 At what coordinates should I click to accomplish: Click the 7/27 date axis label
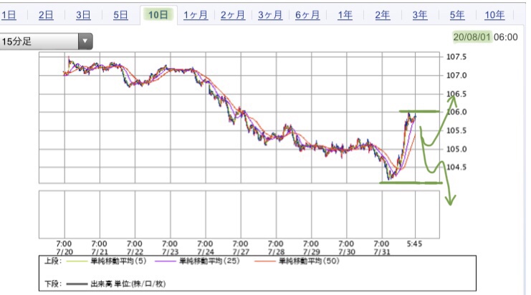(x=241, y=251)
